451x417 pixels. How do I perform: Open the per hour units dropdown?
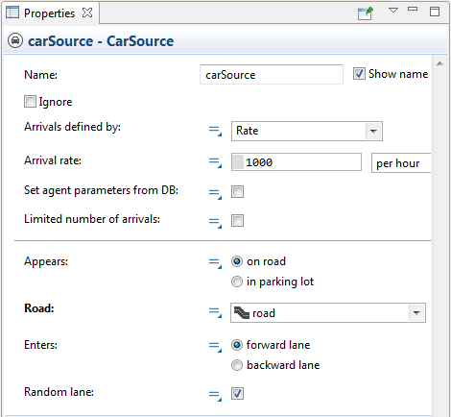[x=401, y=163]
